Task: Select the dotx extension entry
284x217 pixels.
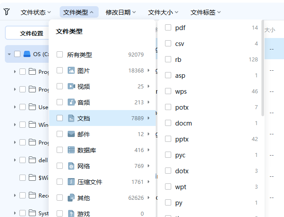Action: click(211, 171)
